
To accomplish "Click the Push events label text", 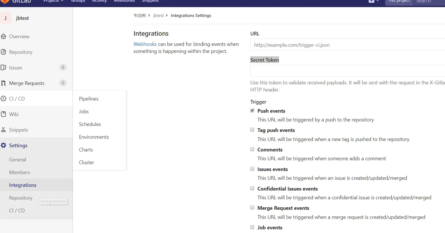I will click(271, 111).
